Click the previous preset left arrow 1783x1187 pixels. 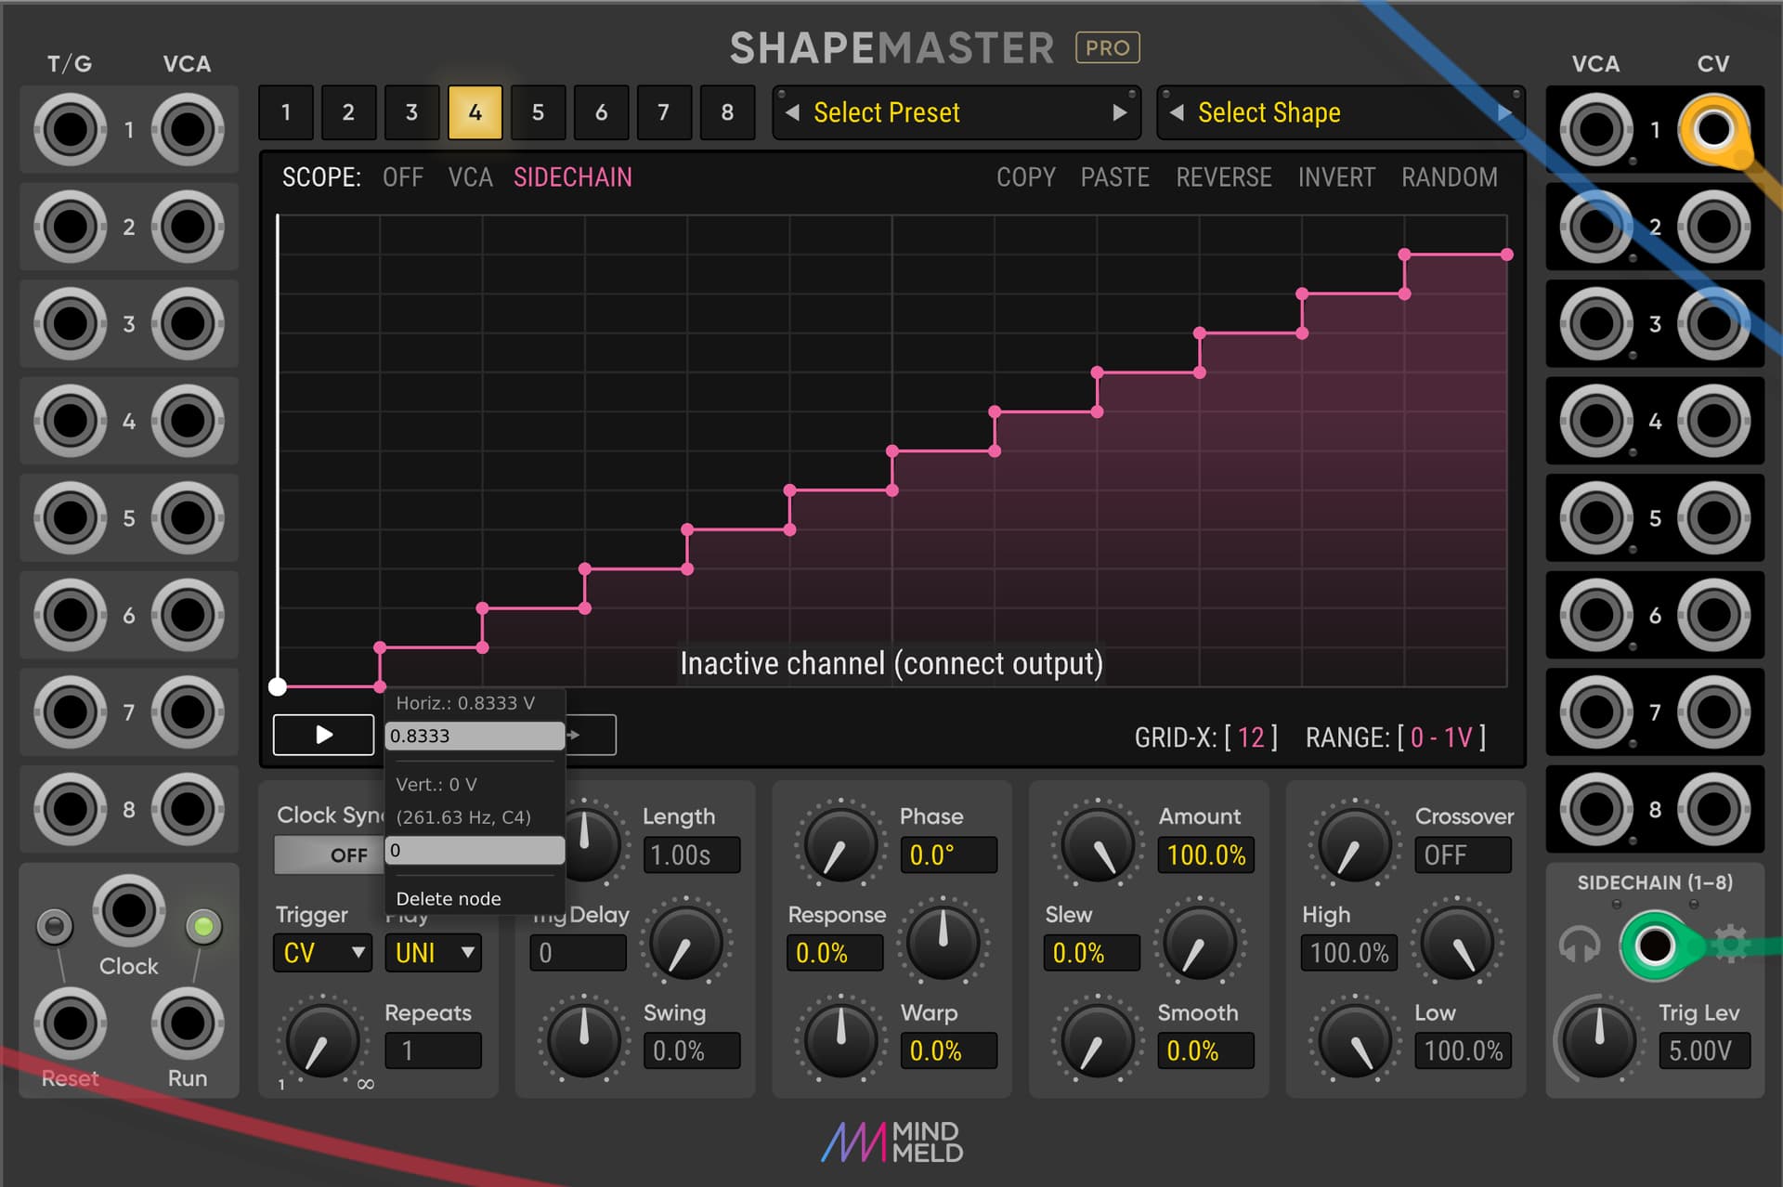(x=792, y=112)
